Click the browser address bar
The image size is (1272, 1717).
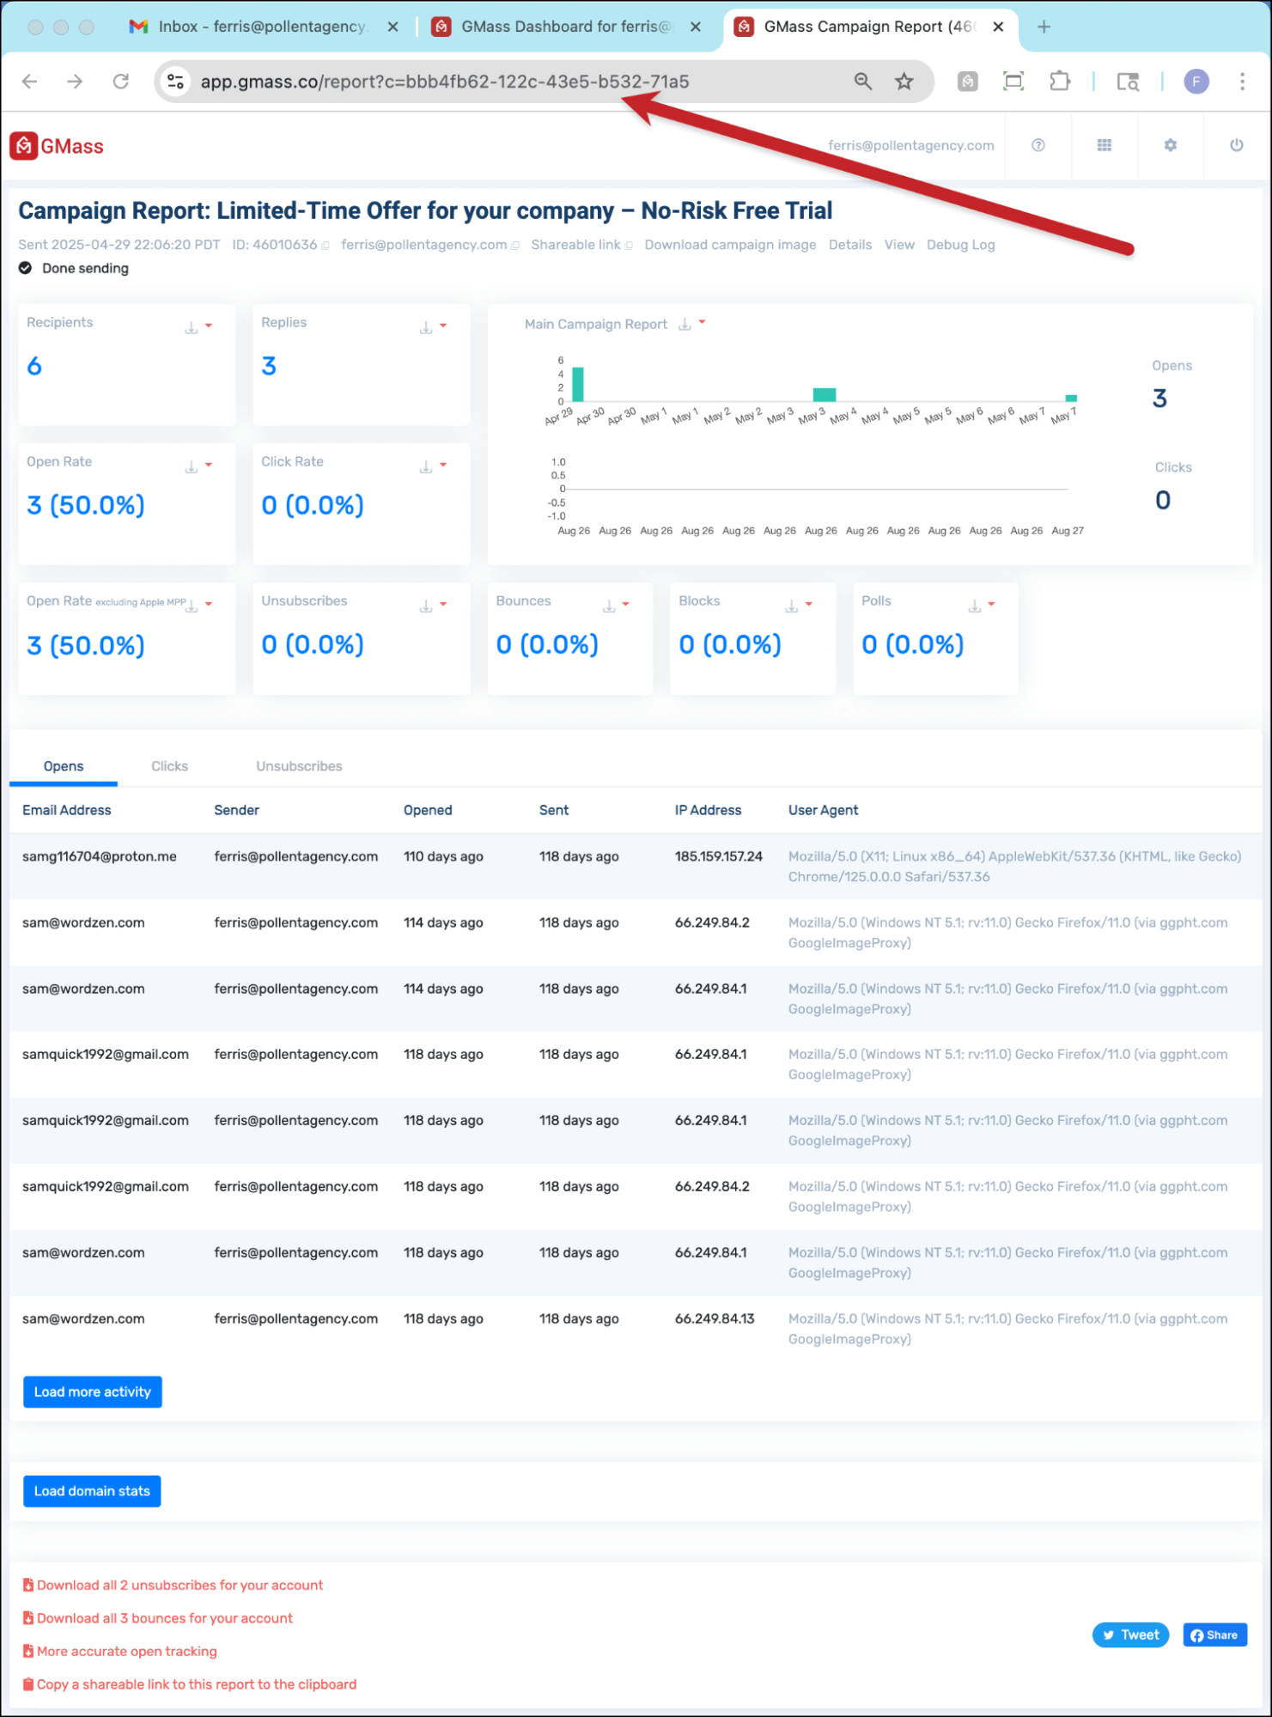(x=515, y=82)
